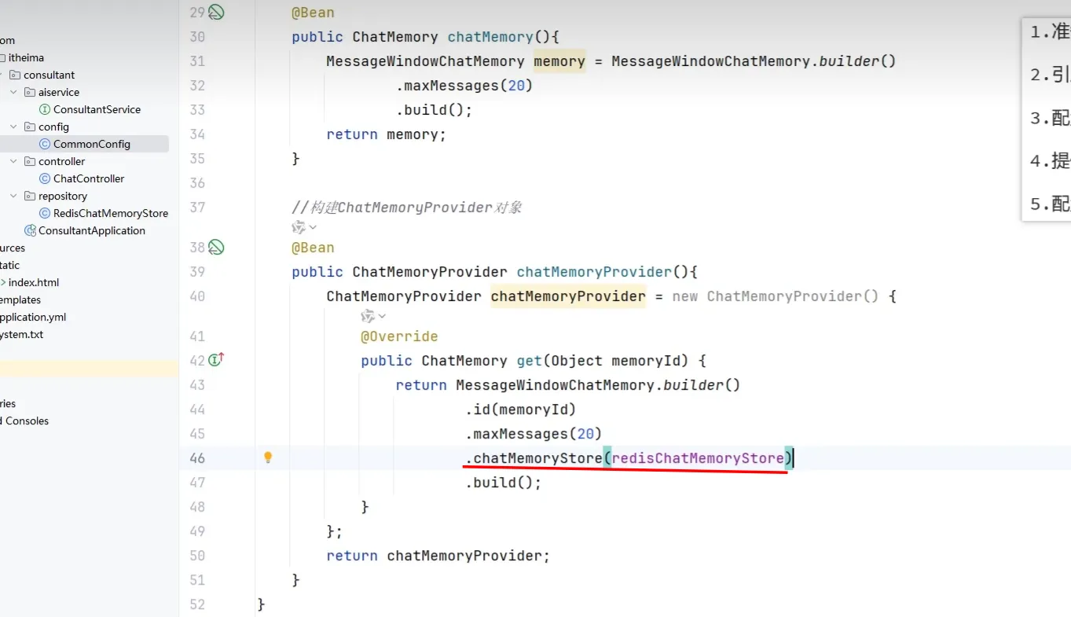
Task: Click Spring bean gutter icon on line 29
Action: (x=216, y=13)
